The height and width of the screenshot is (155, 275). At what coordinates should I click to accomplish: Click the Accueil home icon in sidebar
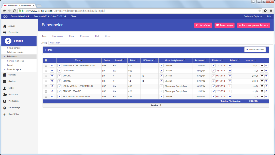(x=5, y=26)
